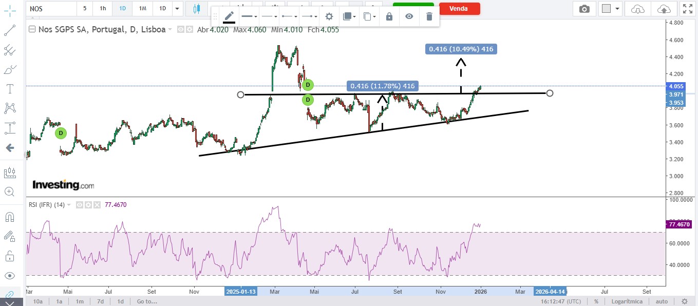Click the candlestick chart style icon
This screenshot has height=306, width=698.
pos(196,8)
